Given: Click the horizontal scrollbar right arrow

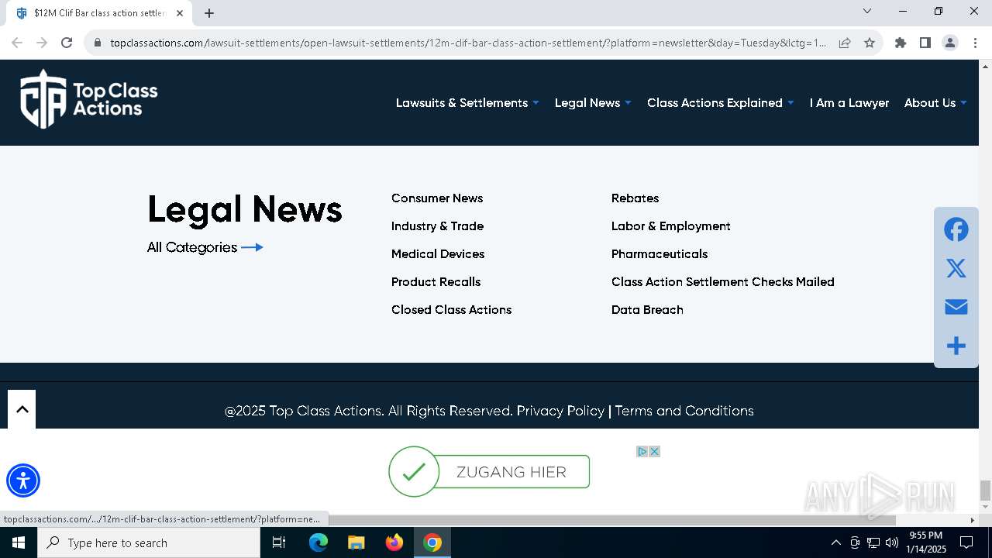Looking at the screenshot, I should (x=973, y=520).
